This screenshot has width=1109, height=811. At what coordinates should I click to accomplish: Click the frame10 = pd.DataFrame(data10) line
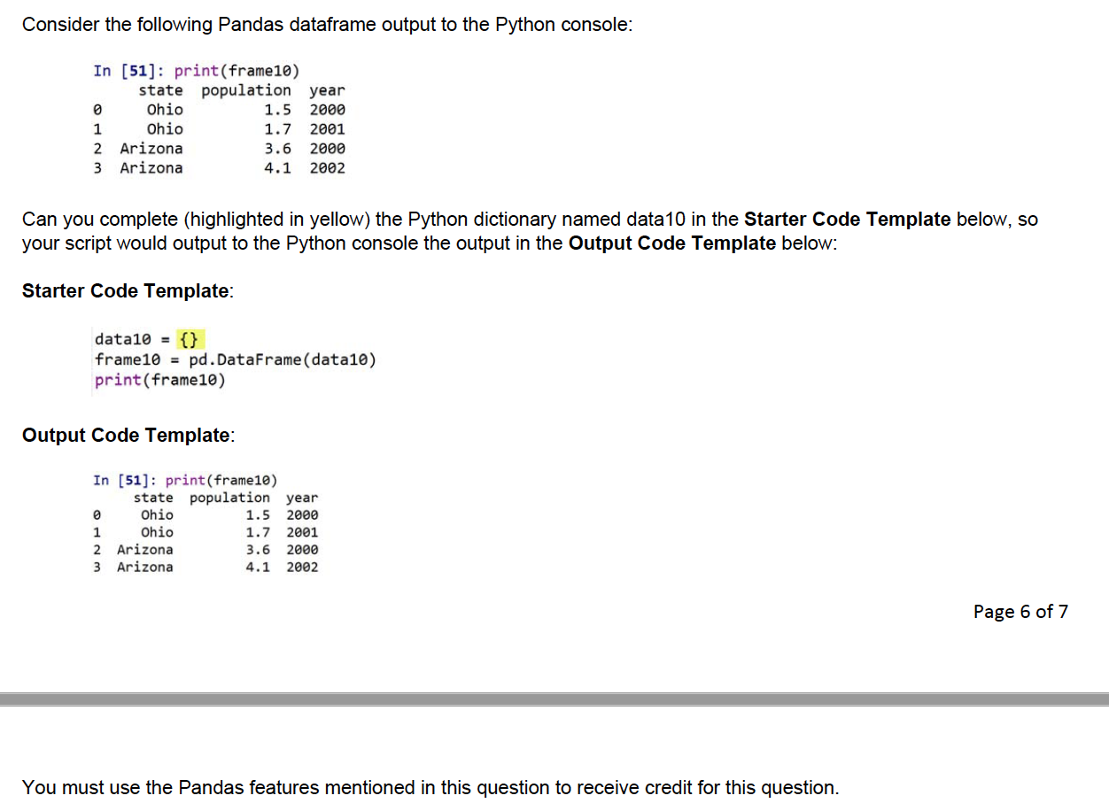(x=236, y=359)
